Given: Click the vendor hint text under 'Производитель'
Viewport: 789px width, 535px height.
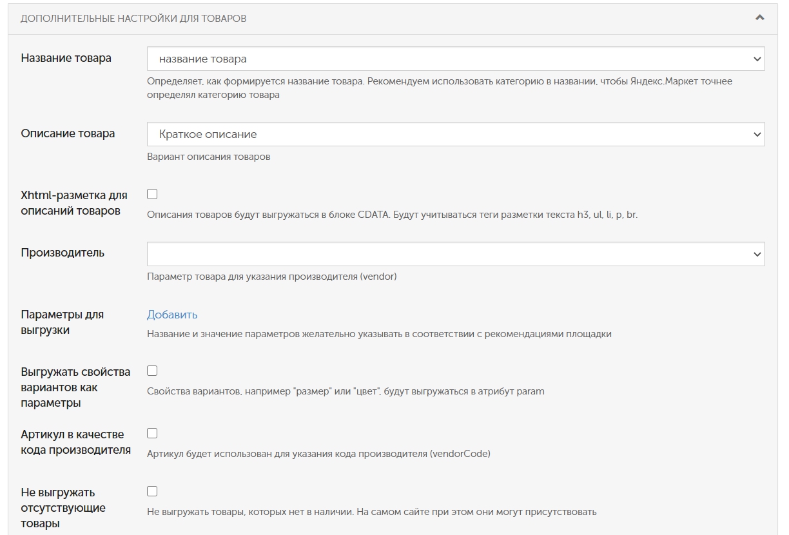Looking at the screenshot, I should click(x=271, y=277).
